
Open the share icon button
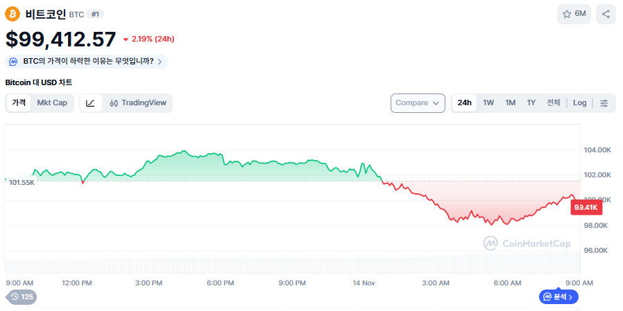tap(606, 14)
